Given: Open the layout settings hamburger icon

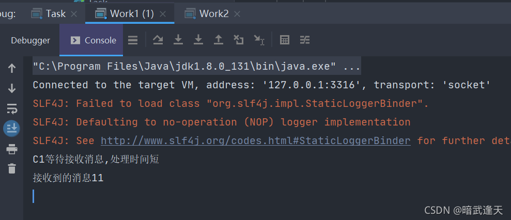Looking at the screenshot, I should [x=133, y=40].
